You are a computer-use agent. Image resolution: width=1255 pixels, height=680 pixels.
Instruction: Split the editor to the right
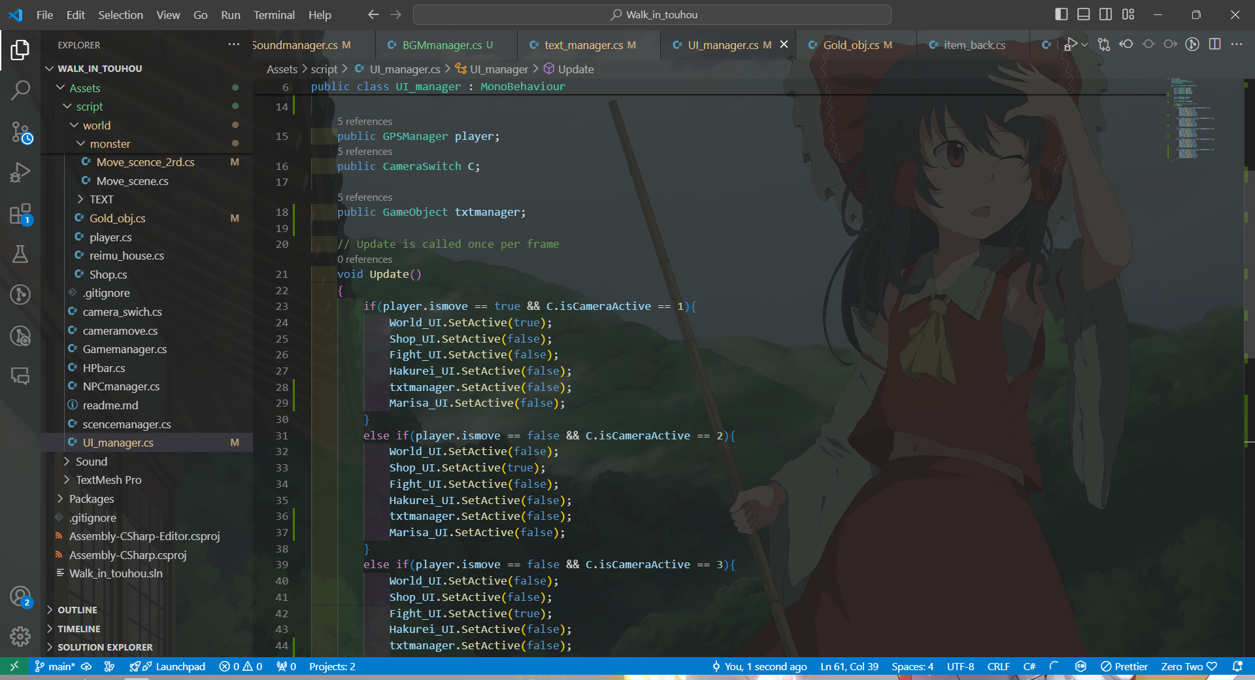(x=1214, y=44)
